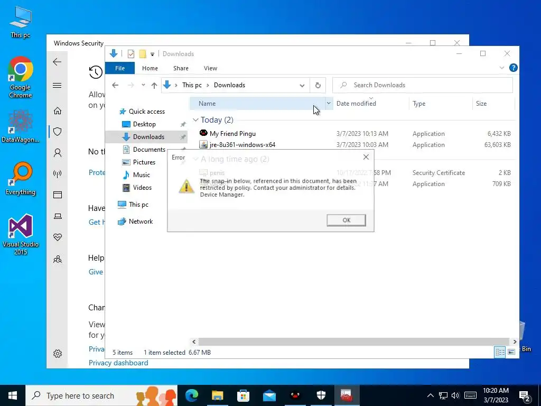Close the Error dialog with X
Viewport: 541px width, 406px height.
point(366,157)
